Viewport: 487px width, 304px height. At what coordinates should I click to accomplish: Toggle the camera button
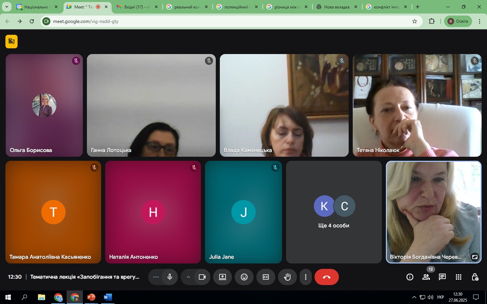(x=202, y=277)
